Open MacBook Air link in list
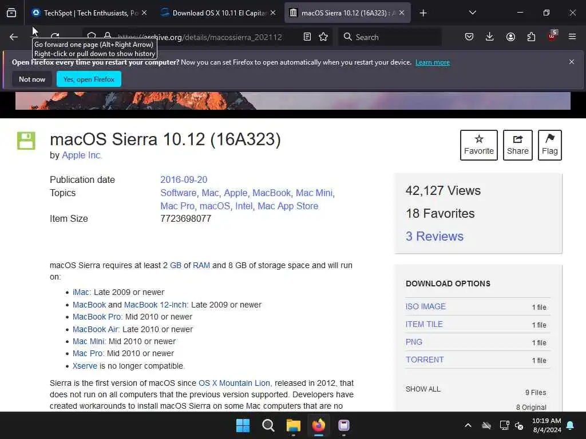This screenshot has height=439, width=586. pyautogui.click(x=96, y=329)
